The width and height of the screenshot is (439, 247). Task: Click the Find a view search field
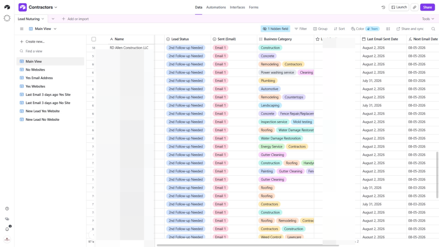[x=50, y=51]
